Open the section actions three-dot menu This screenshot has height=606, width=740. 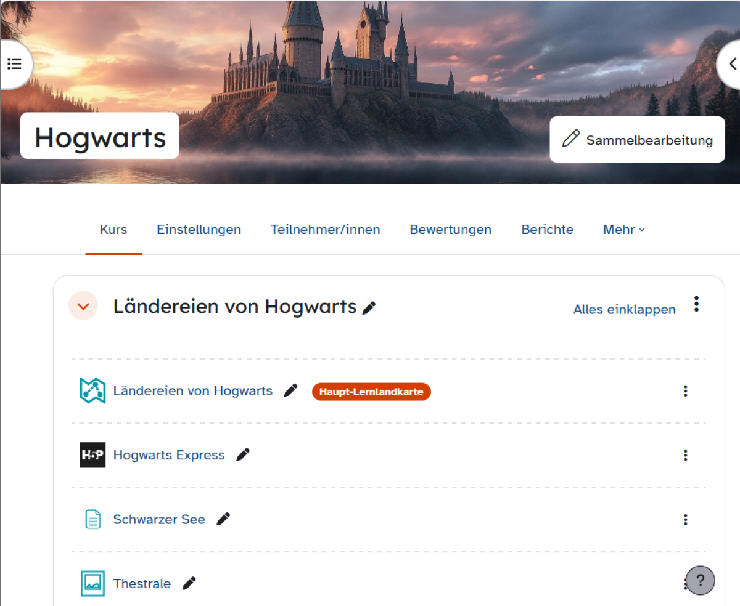coord(696,304)
